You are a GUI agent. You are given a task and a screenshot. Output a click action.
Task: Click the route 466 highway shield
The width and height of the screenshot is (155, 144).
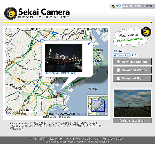(54, 34)
